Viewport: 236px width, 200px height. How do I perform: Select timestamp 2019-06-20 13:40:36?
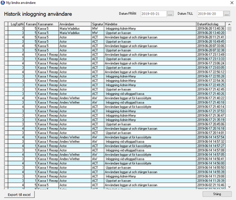(211, 28)
